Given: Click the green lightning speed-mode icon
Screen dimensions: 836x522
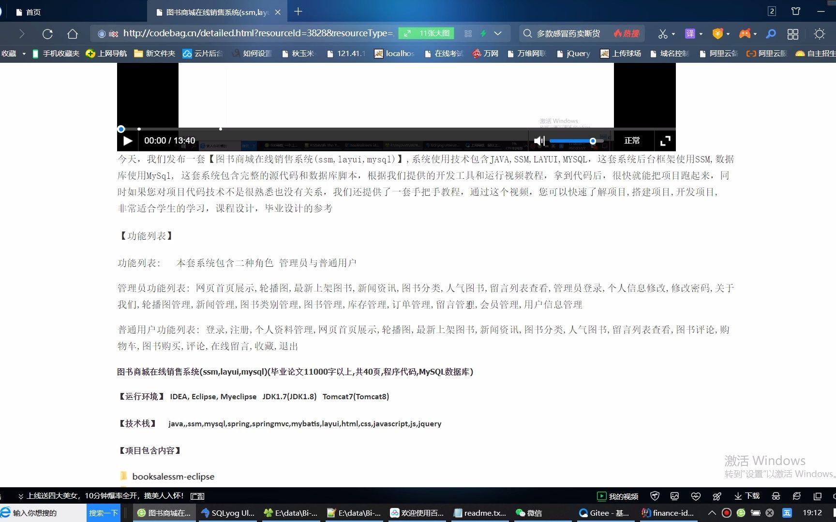Looking at the screenshot, I should tap(483, 33).
